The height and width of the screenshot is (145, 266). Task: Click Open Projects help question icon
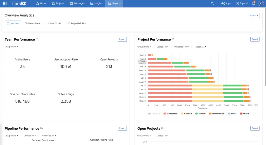tap(163, 128)
